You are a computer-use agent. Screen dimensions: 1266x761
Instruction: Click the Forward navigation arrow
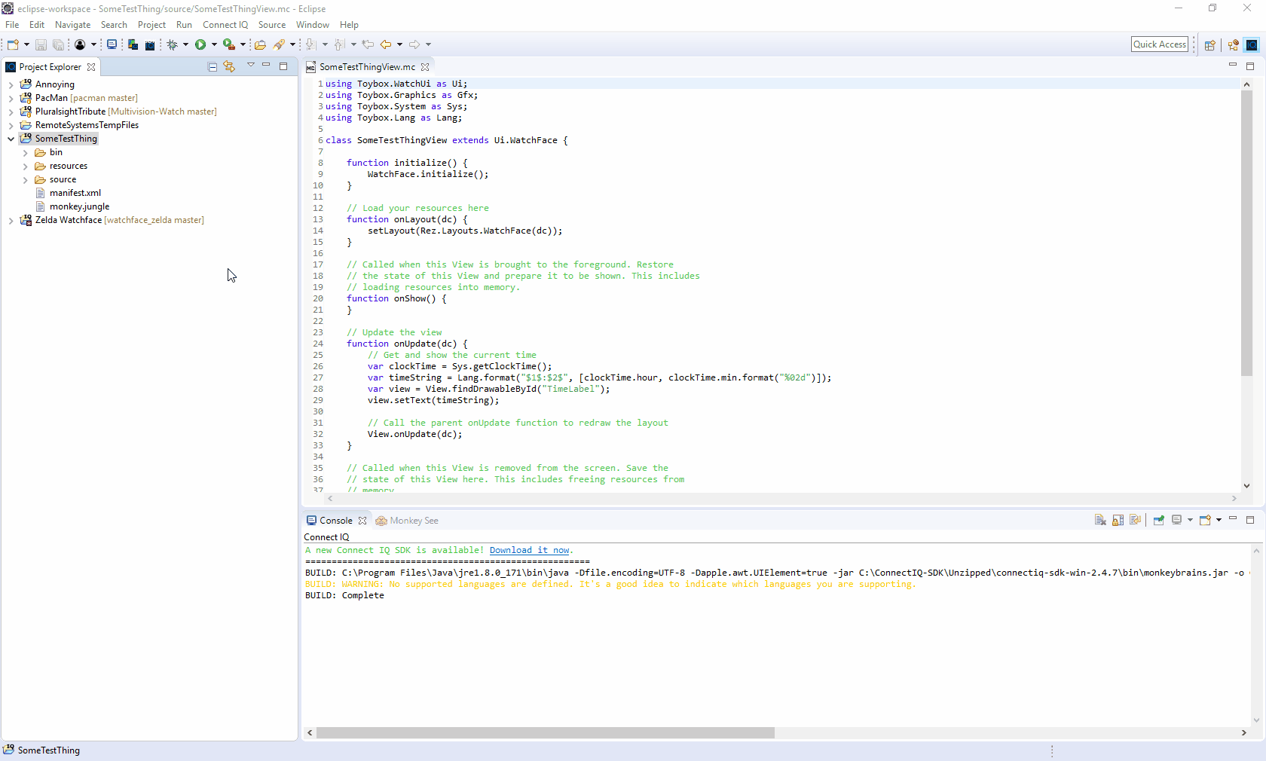[414, 44]
